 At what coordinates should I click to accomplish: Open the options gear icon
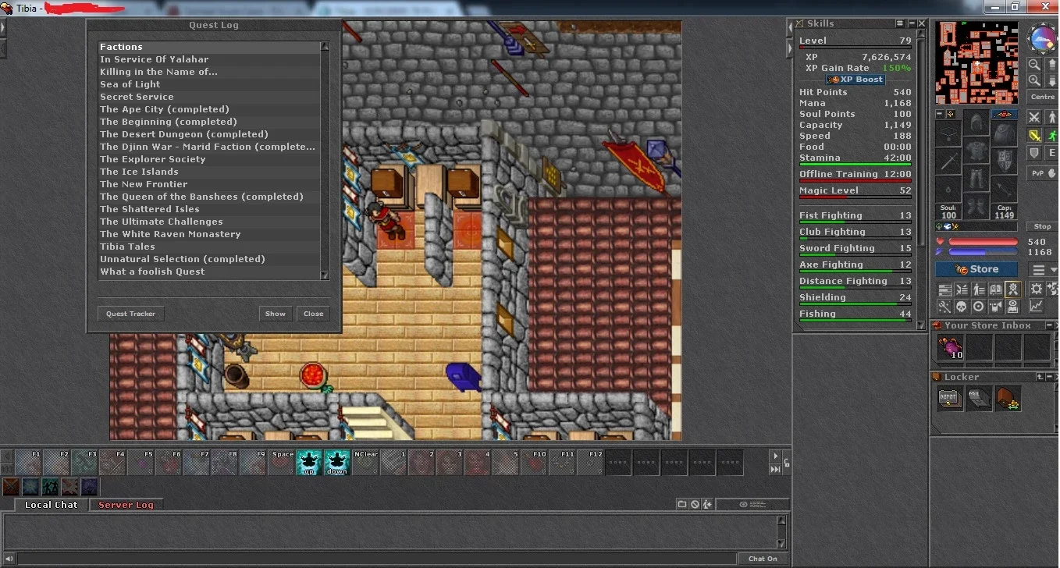tap(1036, 289)
